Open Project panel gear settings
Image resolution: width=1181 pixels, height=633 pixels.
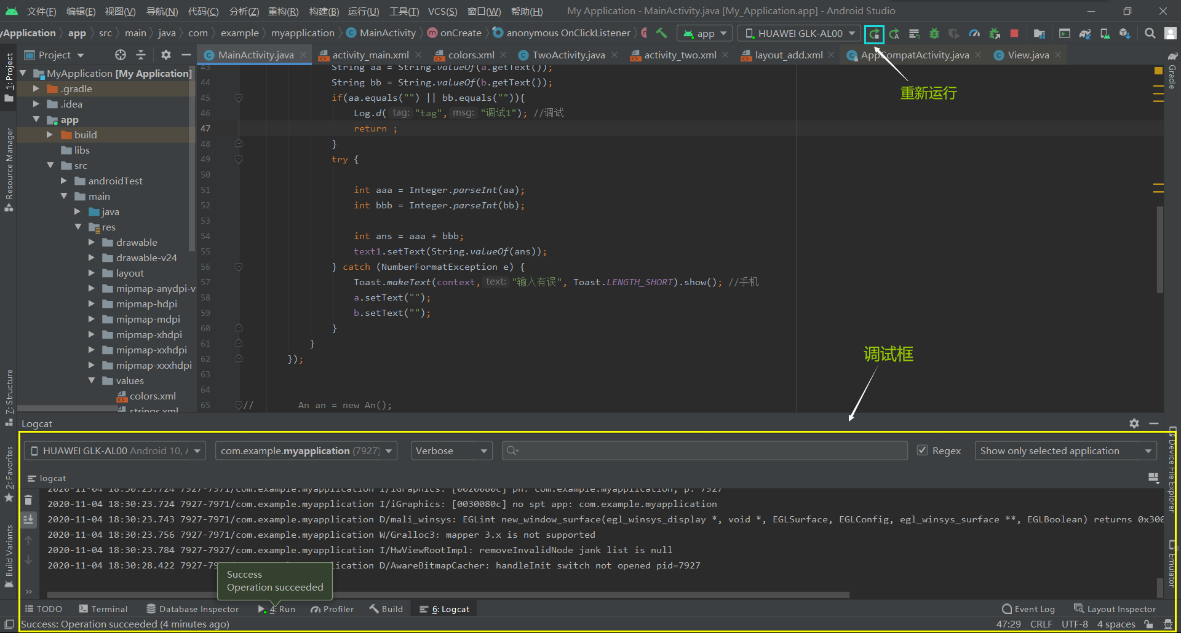tap(166, 55)
